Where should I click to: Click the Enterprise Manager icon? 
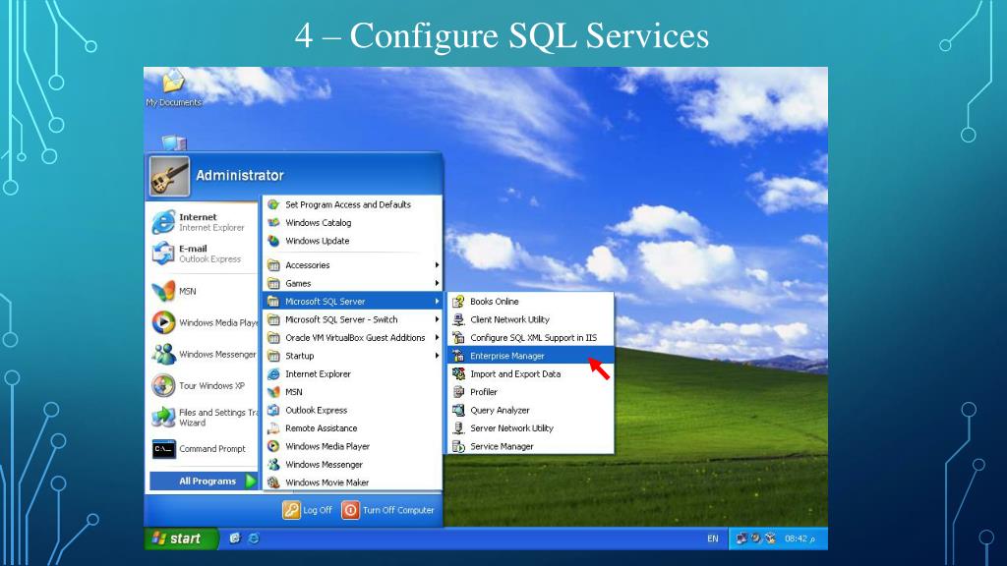pyautogui.click(x=458, y=356)
